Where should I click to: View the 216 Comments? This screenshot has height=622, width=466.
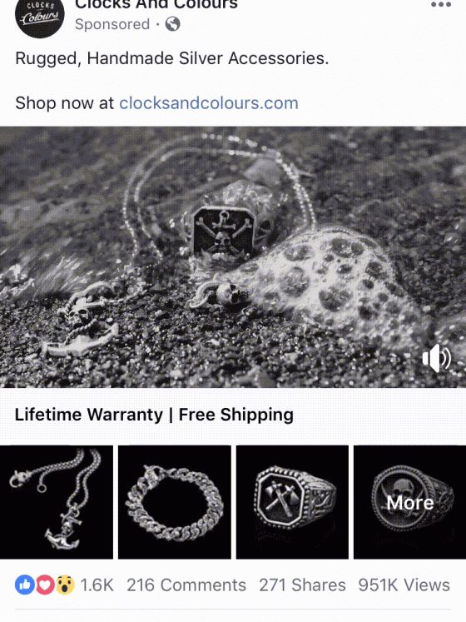(x=186, y=585)
